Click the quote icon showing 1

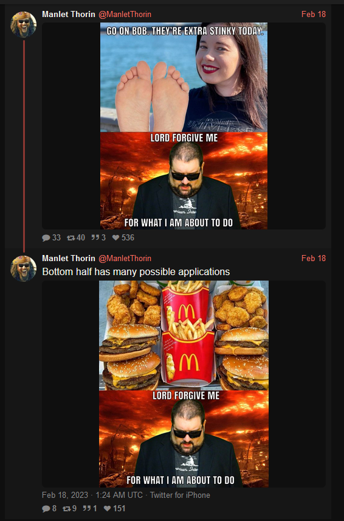pos(87,508)
